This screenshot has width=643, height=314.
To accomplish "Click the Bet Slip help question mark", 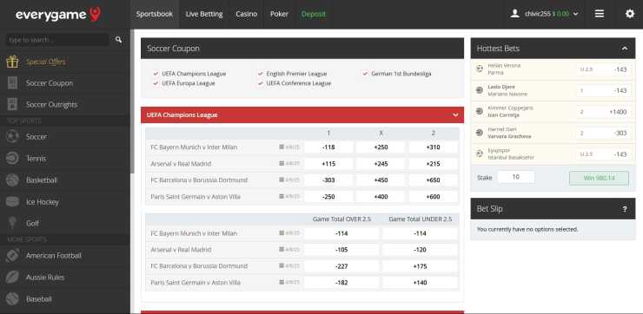I will point(625,209).
